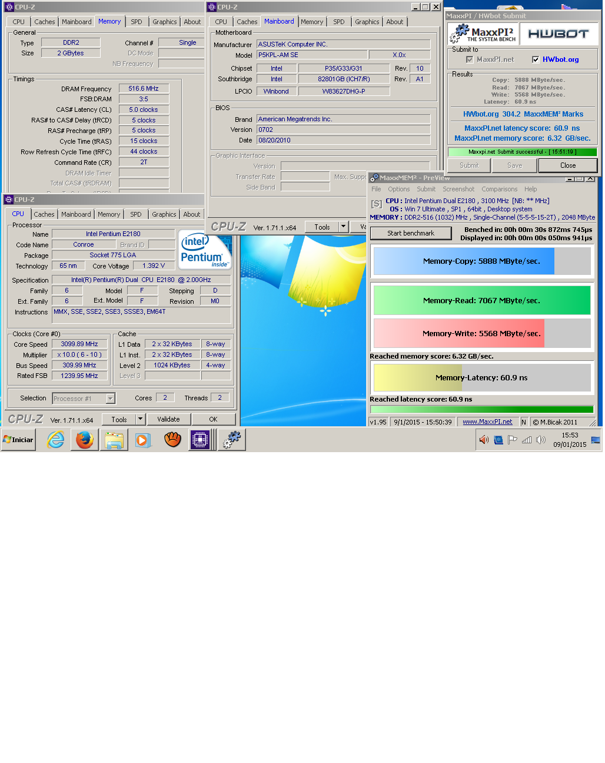Click the title icon of the CPU-Z Memory window
The width and height of the screenshot is (605, 763).
coord(9,7)
